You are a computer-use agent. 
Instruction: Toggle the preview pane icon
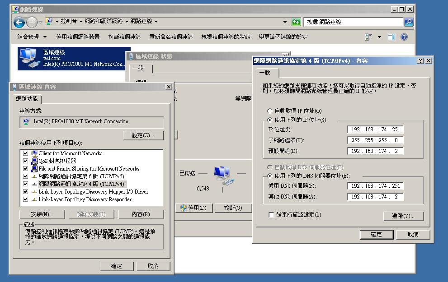pos(391,37)
